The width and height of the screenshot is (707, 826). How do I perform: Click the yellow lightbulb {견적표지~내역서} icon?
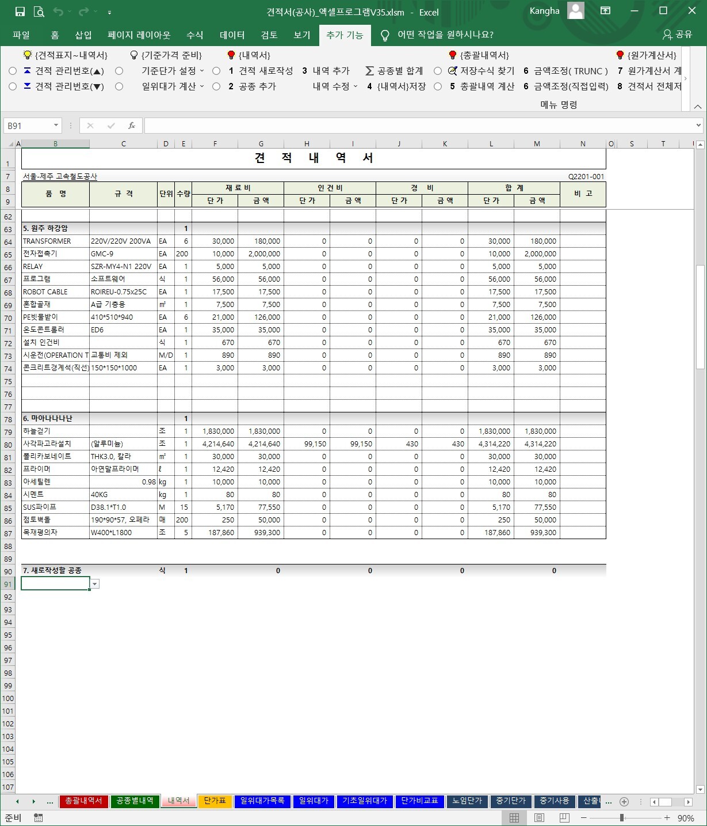pyautogui.click(x=27, y=55)
